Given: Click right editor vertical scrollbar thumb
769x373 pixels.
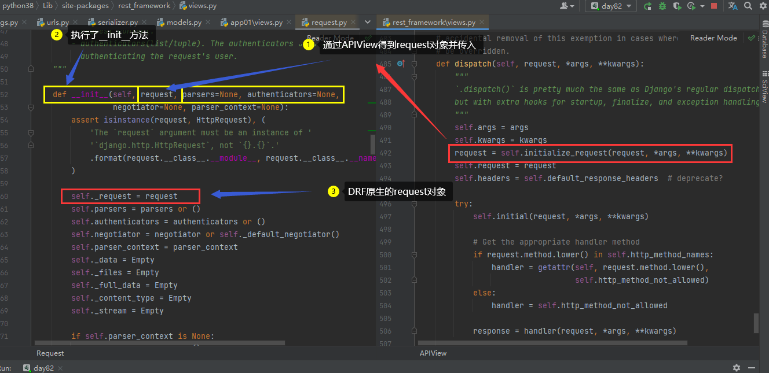Looking at the screenshot, I should coord(756,323).
